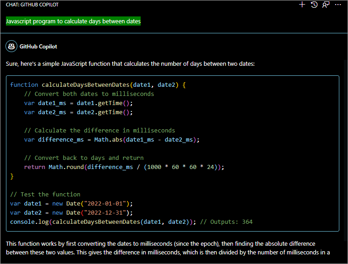Image resolution: width=348 pixels, height=264 pixels.
Task: Click the 'return Math.round' line
Action: pyautogui.click(x=124, y=167)
